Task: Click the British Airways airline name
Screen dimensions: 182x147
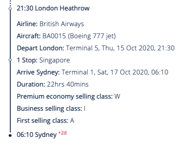Action: tap(62, 24)
